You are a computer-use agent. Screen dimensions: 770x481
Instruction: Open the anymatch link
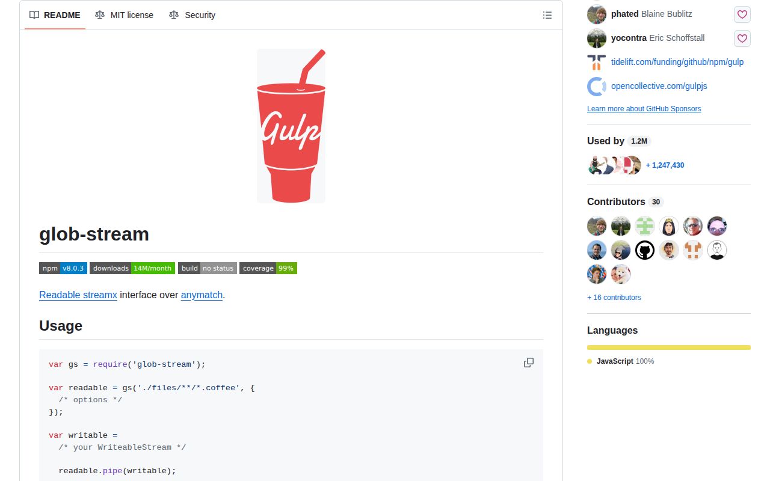(202, 295)
